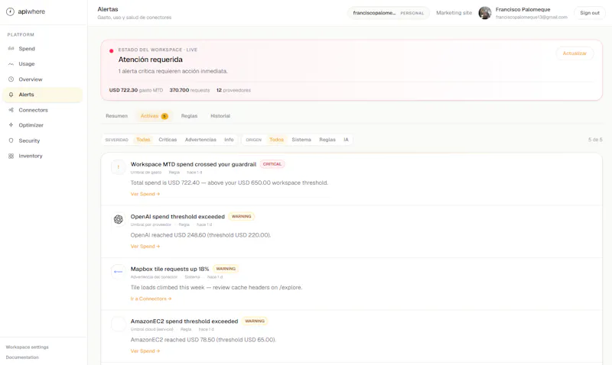The width and height of the screenshot is (612, 365).
Task: Filter severity by Info
Action: [x=229, y=140]
